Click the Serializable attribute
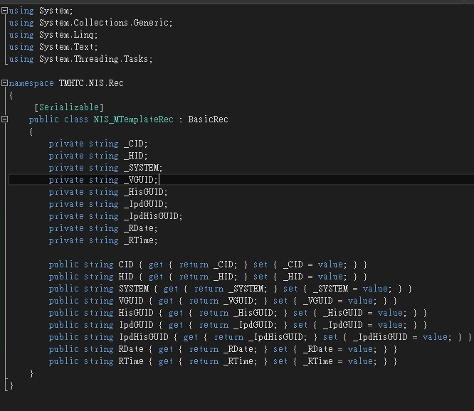This screenshot has height=411, width=474. 69,107
